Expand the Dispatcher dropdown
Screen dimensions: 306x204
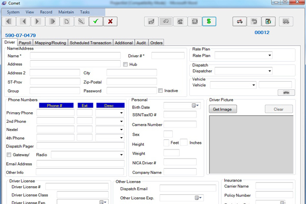pos(269,71)
